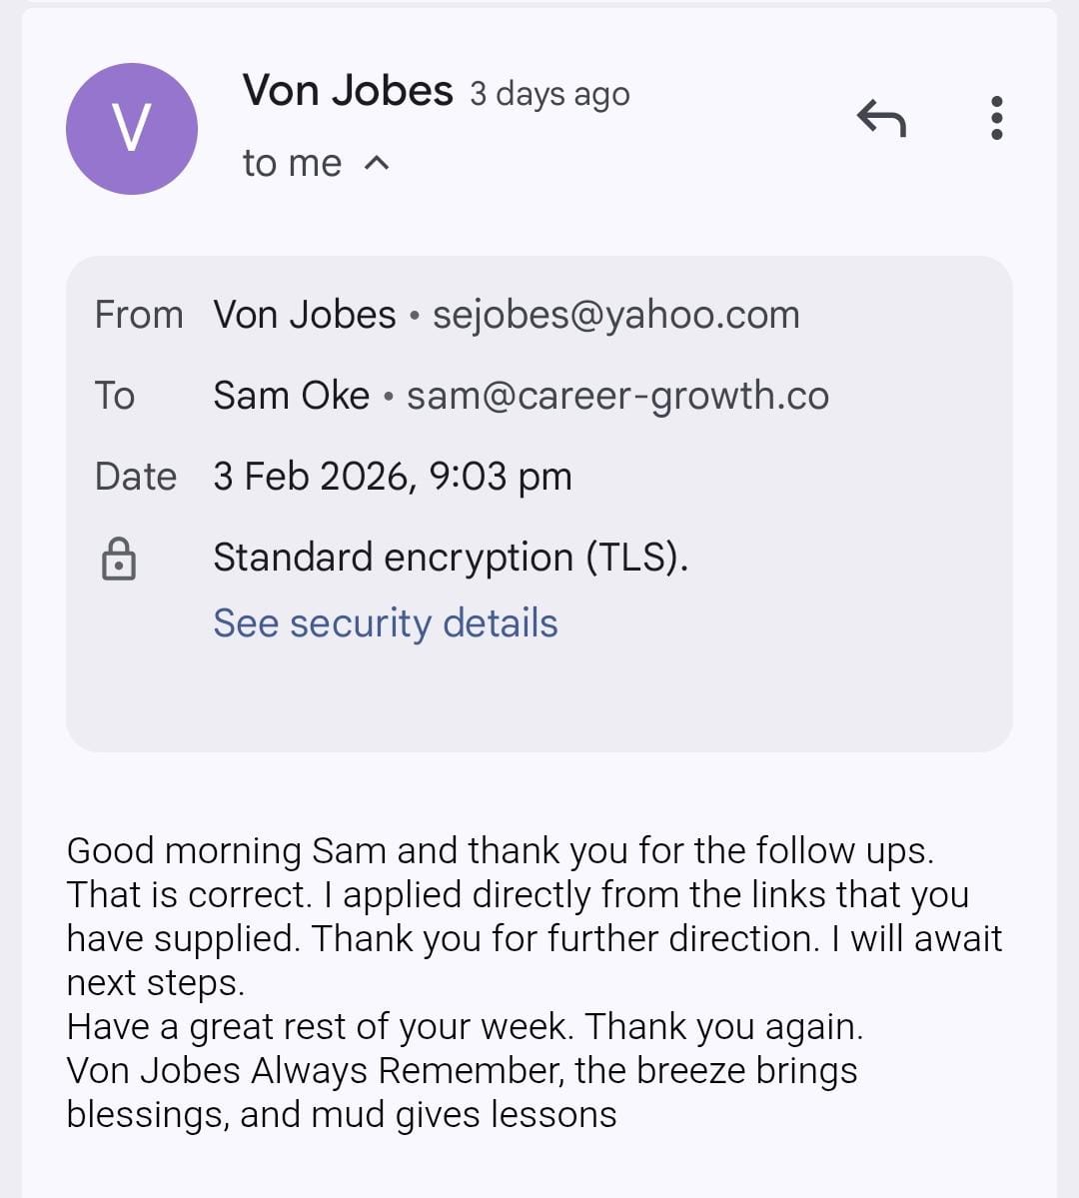Click the "Good morning Sam" body line
The width and height of the screenshot is (1079, 1198).
click(x=500, y=851)
